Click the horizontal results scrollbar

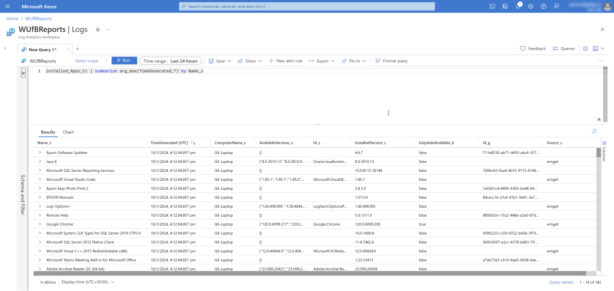tap(310, 274)
